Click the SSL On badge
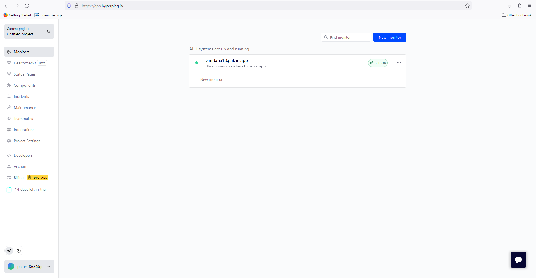Screen dimensions: 536x278 [x=378, y=63]
